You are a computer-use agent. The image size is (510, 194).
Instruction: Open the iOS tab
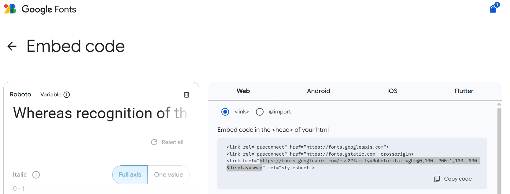click(392, 91)
